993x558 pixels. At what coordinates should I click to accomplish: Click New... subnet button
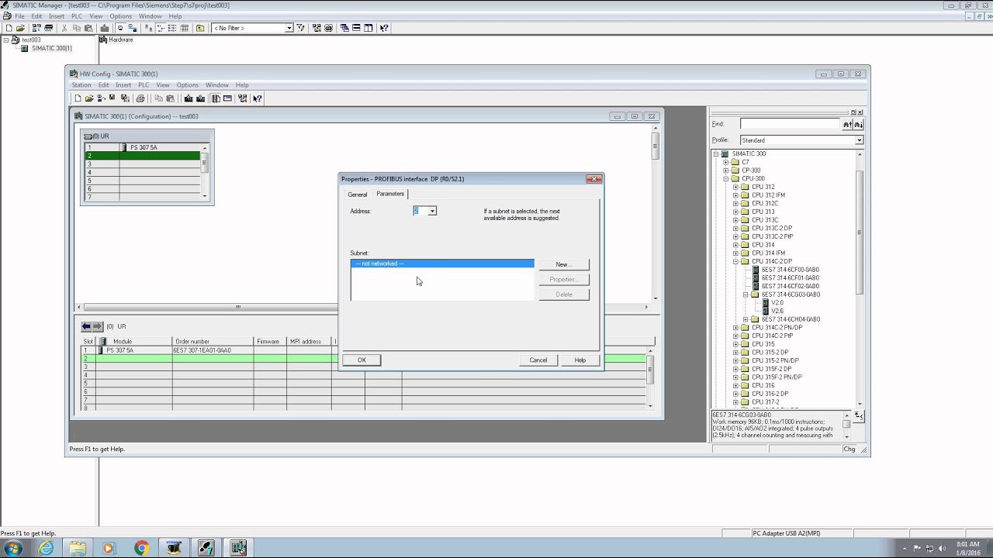564,264
